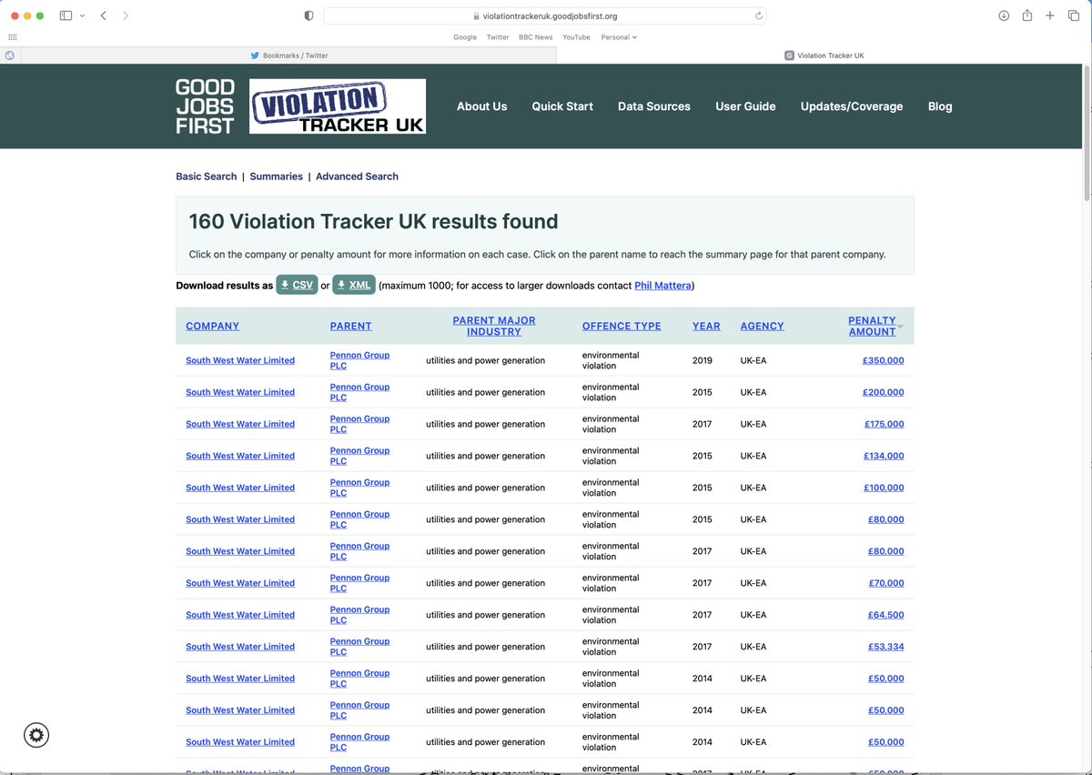Screen dimensions: 1092x775
Task: Switch to the Bookmarks / Twitter tab
Action: pyautogui.click(x=288, y=55)
